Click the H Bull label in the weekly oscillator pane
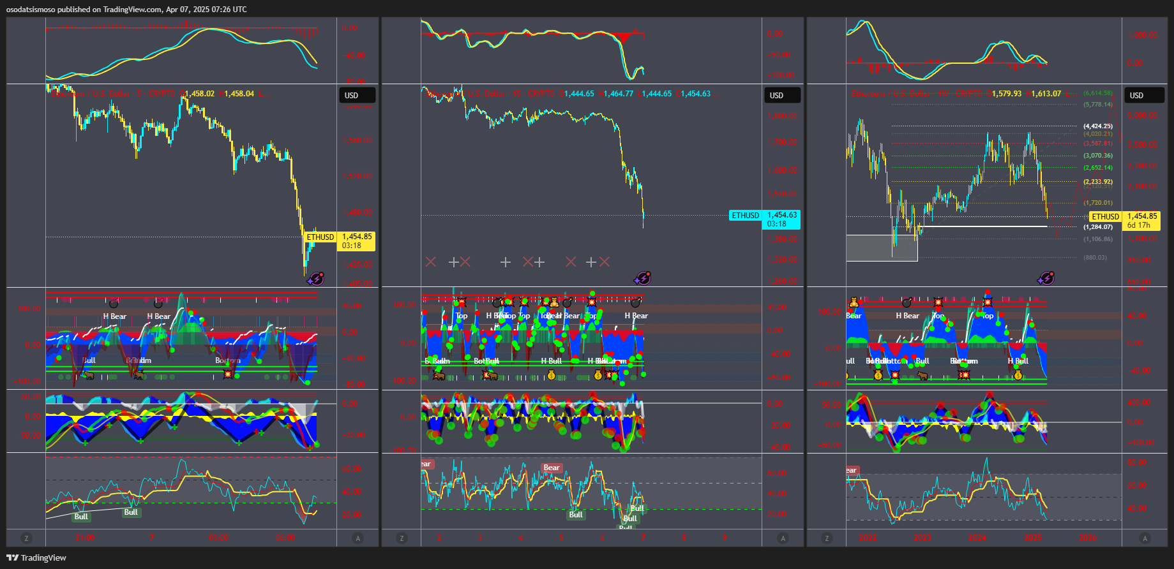The width and height of the screenshot is (1174, 569). tap(1018, 361)
